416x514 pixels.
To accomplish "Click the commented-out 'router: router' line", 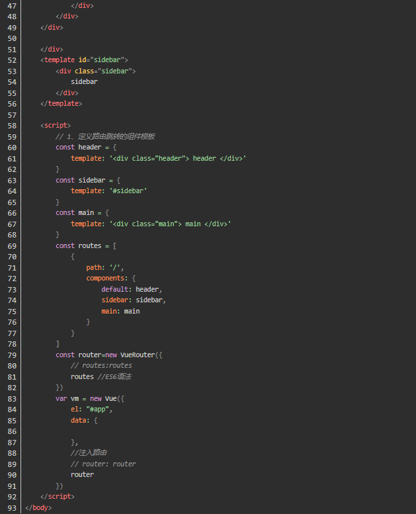I will pos(103,464).
